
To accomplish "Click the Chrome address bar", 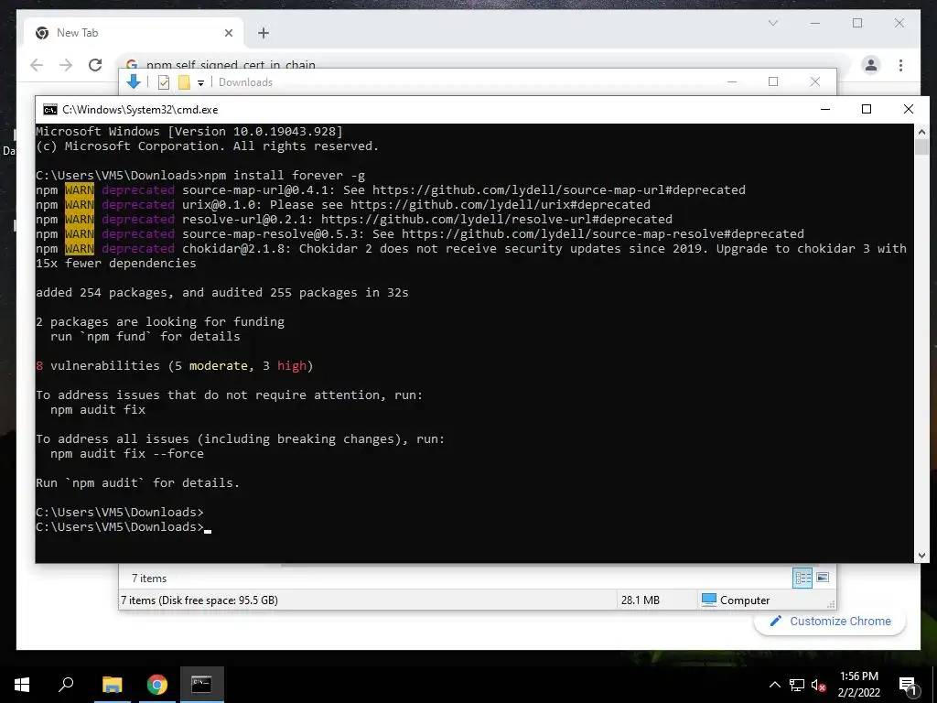I will point(484,64).
